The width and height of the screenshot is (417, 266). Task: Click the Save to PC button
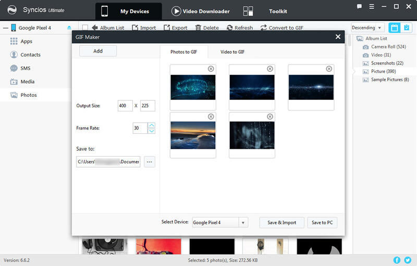coord(322,222)
